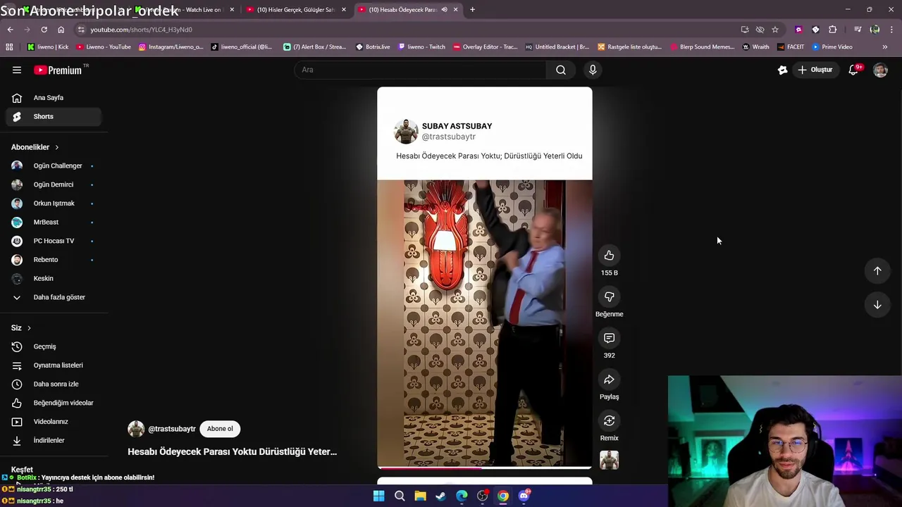Open a new browser tab
The width and height of the screenshot is (902, 507).
472,10
